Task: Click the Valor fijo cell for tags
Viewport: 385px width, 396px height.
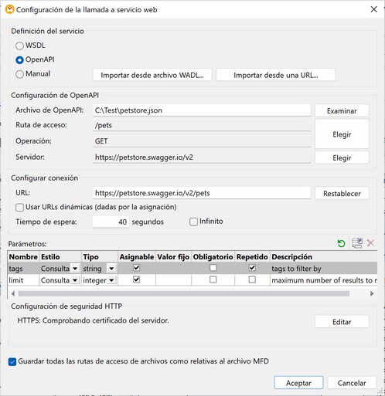Action: 173,269
